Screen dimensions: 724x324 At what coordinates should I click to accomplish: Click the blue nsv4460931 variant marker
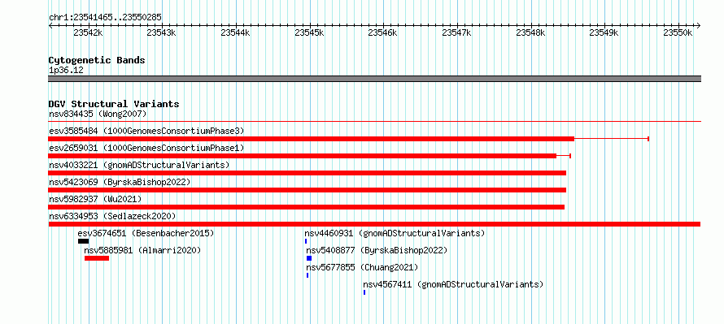[306, 241]
